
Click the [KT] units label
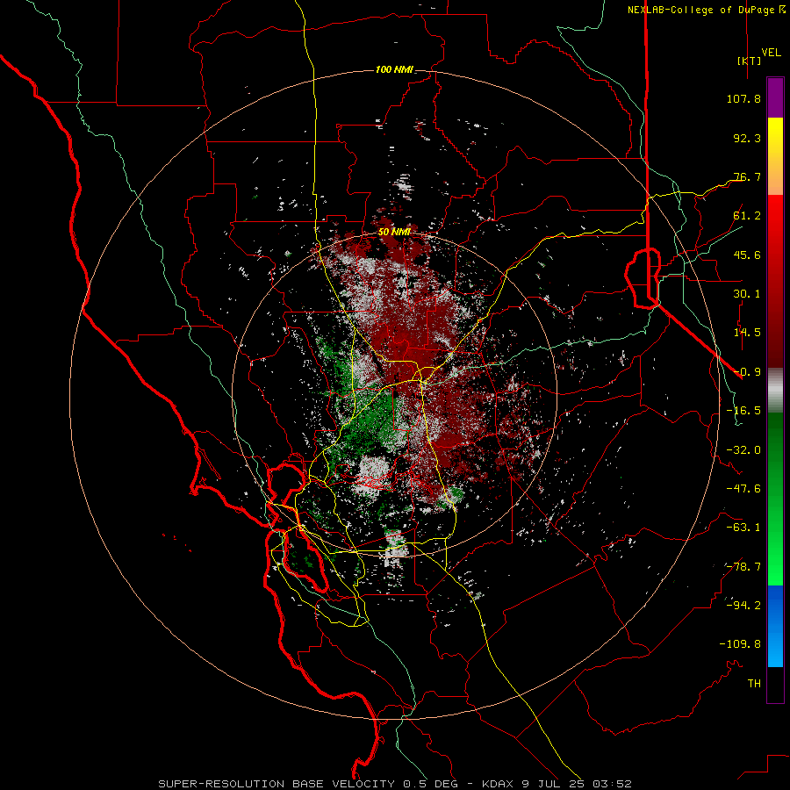[x=749, y=61]
